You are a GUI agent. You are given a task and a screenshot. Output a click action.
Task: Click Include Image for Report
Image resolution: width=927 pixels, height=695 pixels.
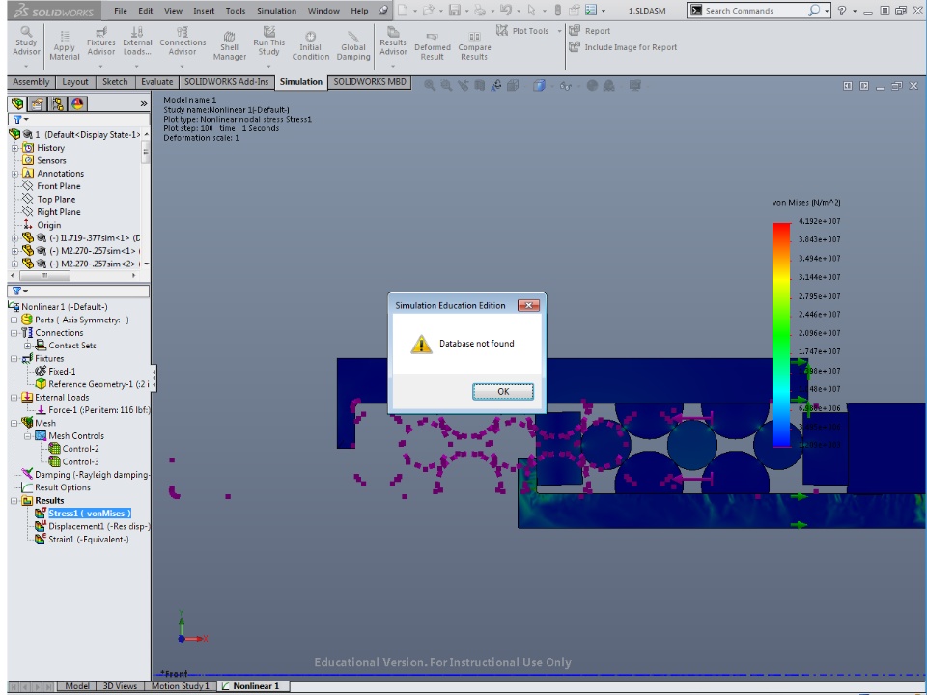[x=623, y=47]
